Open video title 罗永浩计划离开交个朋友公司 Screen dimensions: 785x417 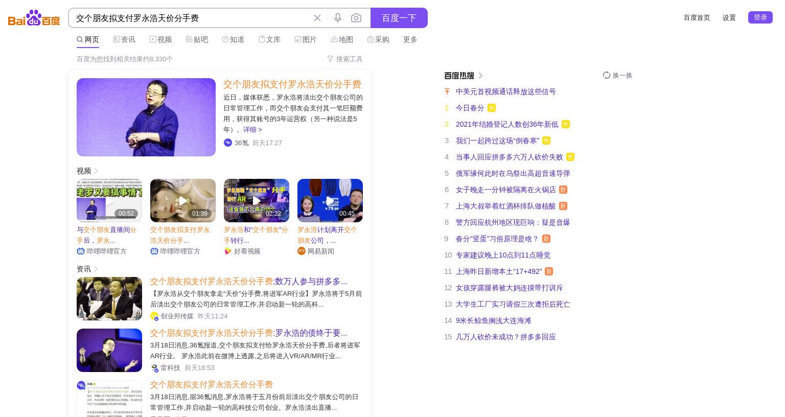point(327,235)
